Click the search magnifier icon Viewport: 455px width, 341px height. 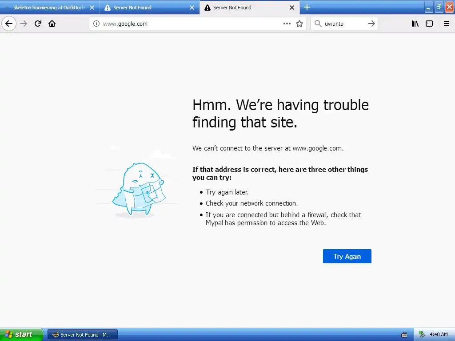318,24
